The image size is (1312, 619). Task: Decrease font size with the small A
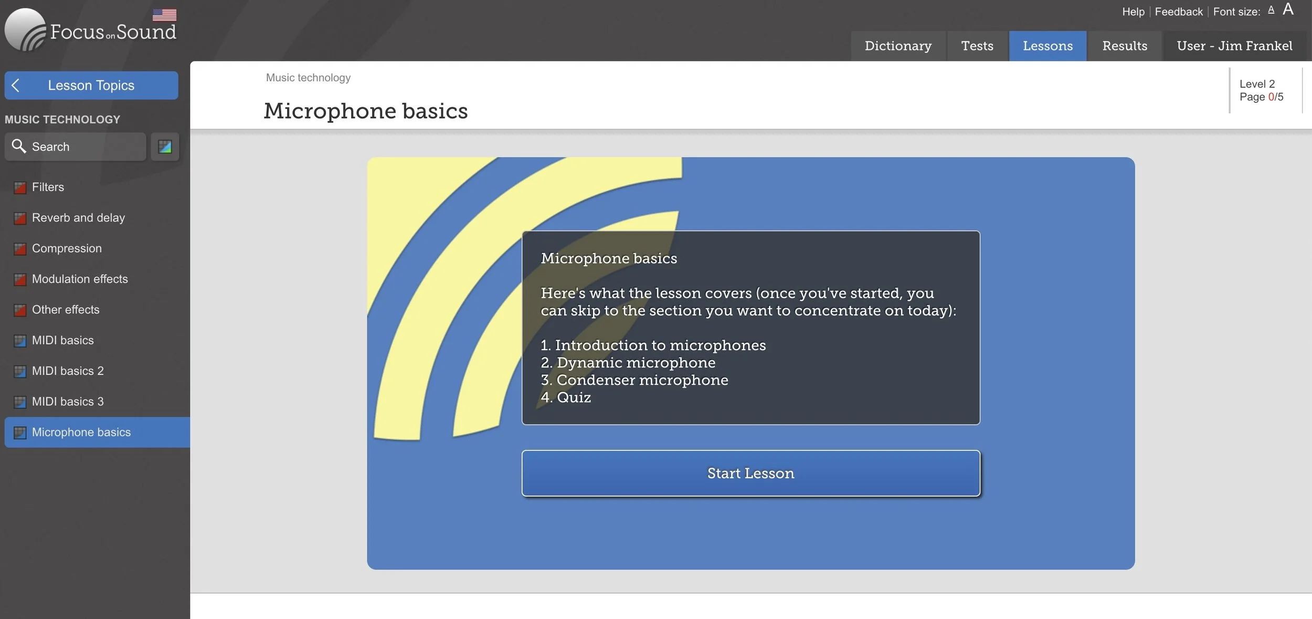click(1271, 10)
